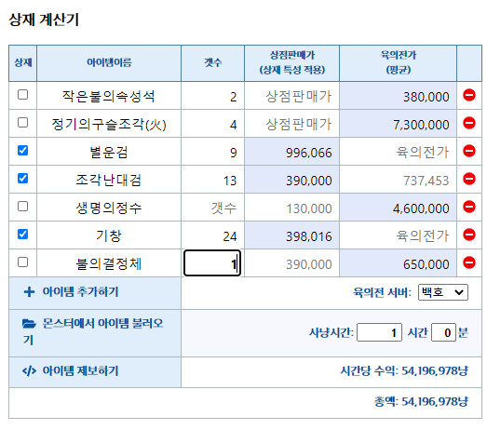Click the 육의전가 field of 별운검 row
This screenshot has width=487, height=430.
click(399, 152)
